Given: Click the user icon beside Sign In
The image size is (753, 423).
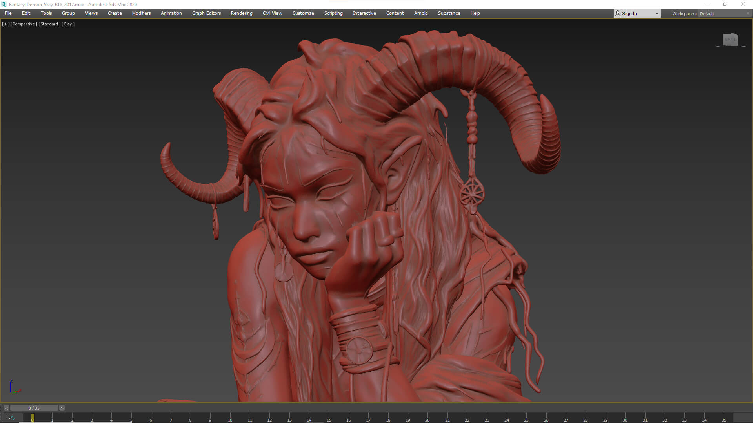Looking at the screenshot, I should coord(618,13).
